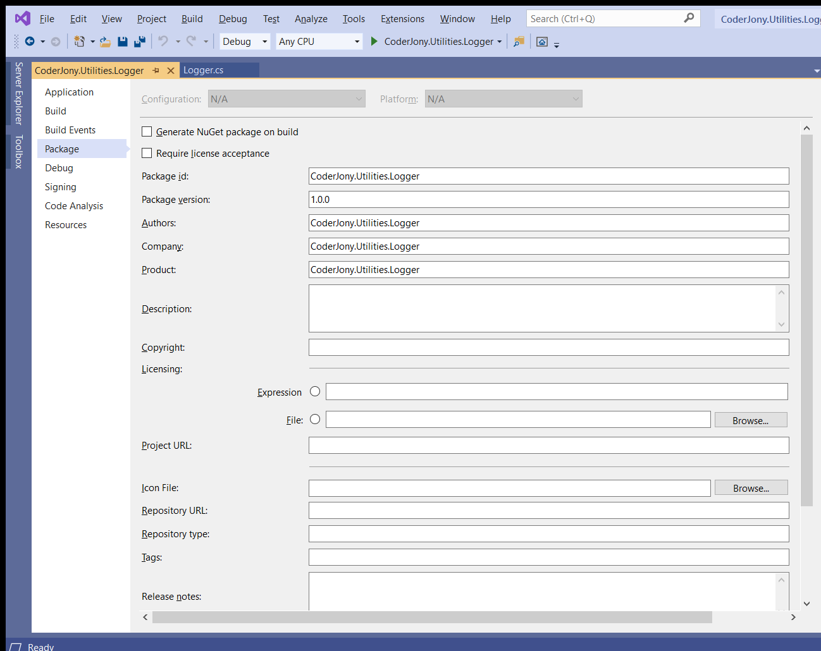This screenshot has width=821, height=651.
Task: Open the Build menu
Action: pos(192,19)
